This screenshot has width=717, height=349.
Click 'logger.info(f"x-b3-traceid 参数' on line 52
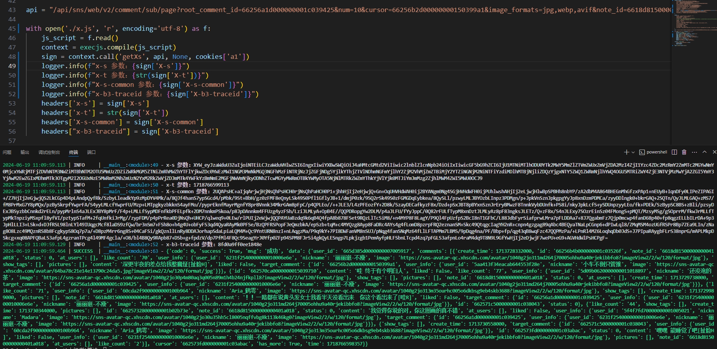tap(101, 94)
